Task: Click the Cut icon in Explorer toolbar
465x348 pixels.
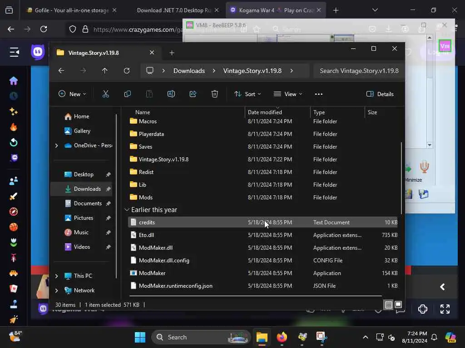Action: pyautogui.click(x=105, y=94)
